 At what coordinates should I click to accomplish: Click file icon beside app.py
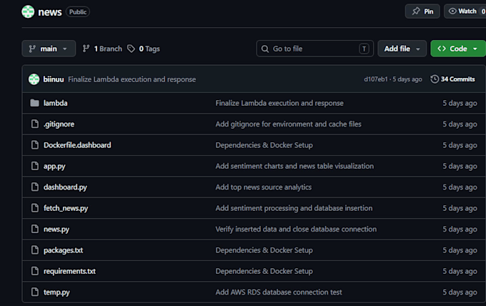click(35, 166)
